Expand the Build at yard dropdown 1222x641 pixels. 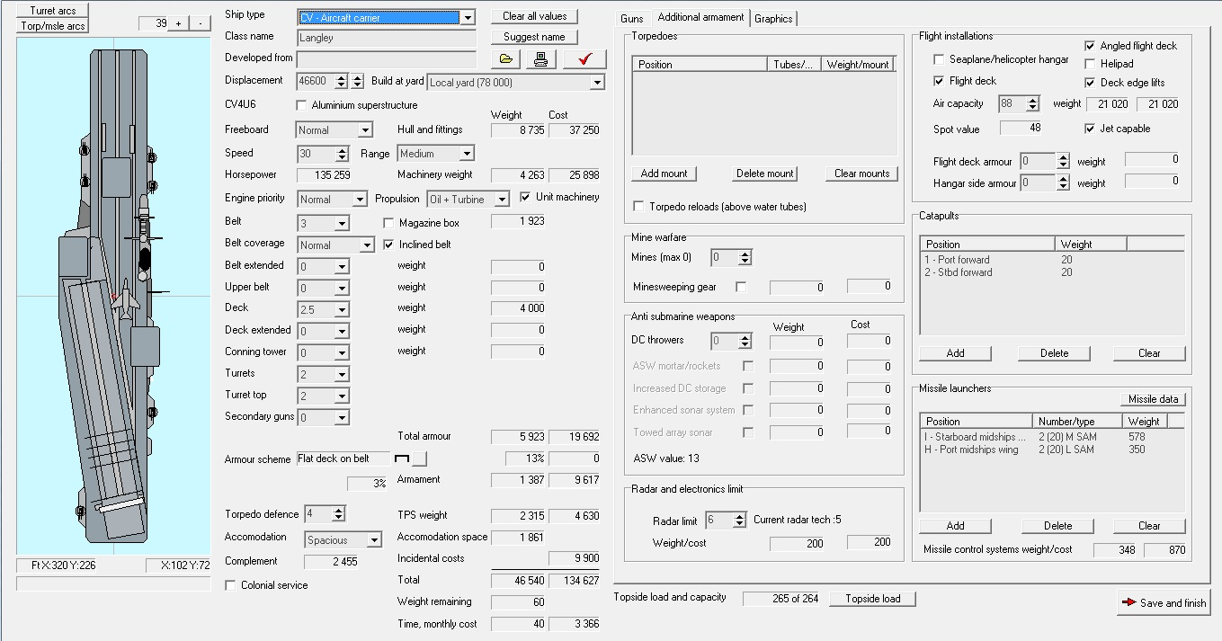pyautogui.click(x=597, y=83)
